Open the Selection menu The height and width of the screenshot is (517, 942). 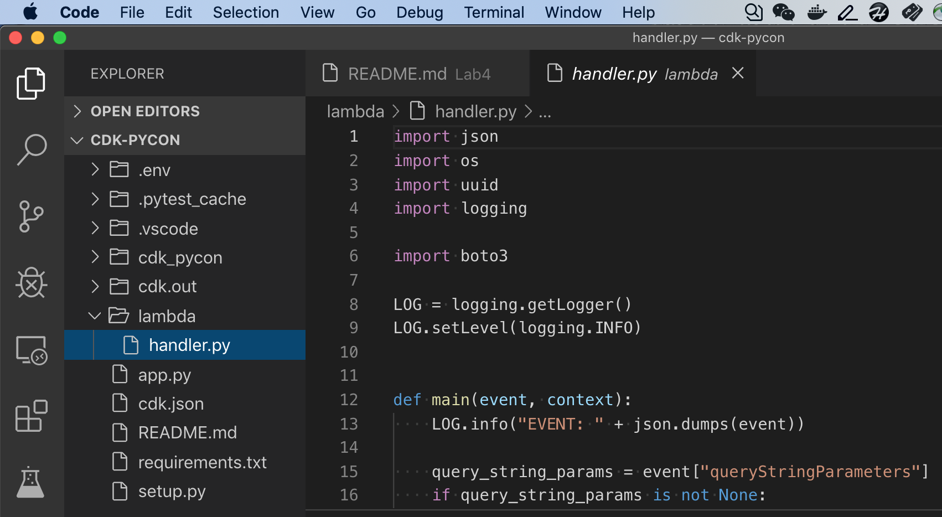[x=246, y=12]
